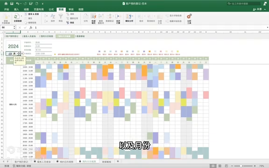Open the 开始 ribbon tab
This screenshot has height=168, width=269.
(7, 9)
